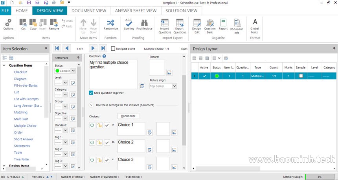Edit the Level reference list icon
Viewport: 338px width, 180px height.
pos(73,83)
